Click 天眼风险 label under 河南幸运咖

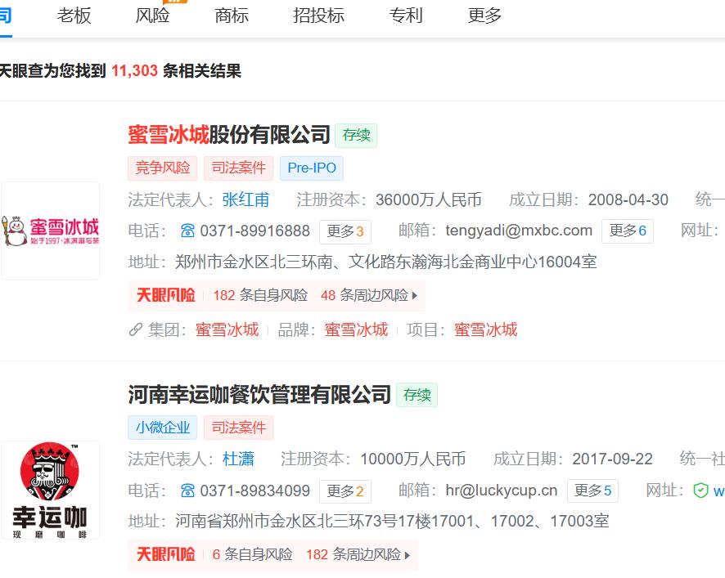pyautogui.click(x=166, y=554)
